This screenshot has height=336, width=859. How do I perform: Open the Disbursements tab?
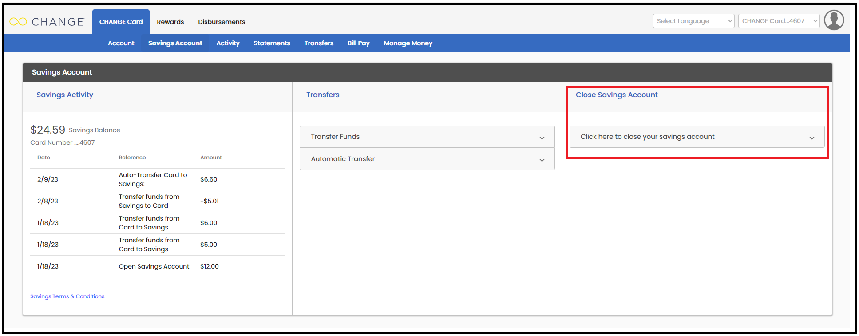(222, 22)
